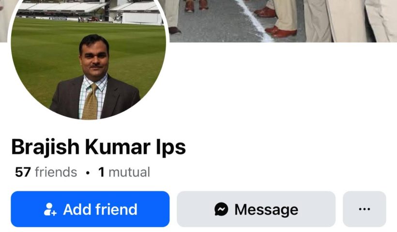The height and width of the screenshot is (232, 397).
Task: Click the brown shoes in the cover photo
Action: point(280,31)
